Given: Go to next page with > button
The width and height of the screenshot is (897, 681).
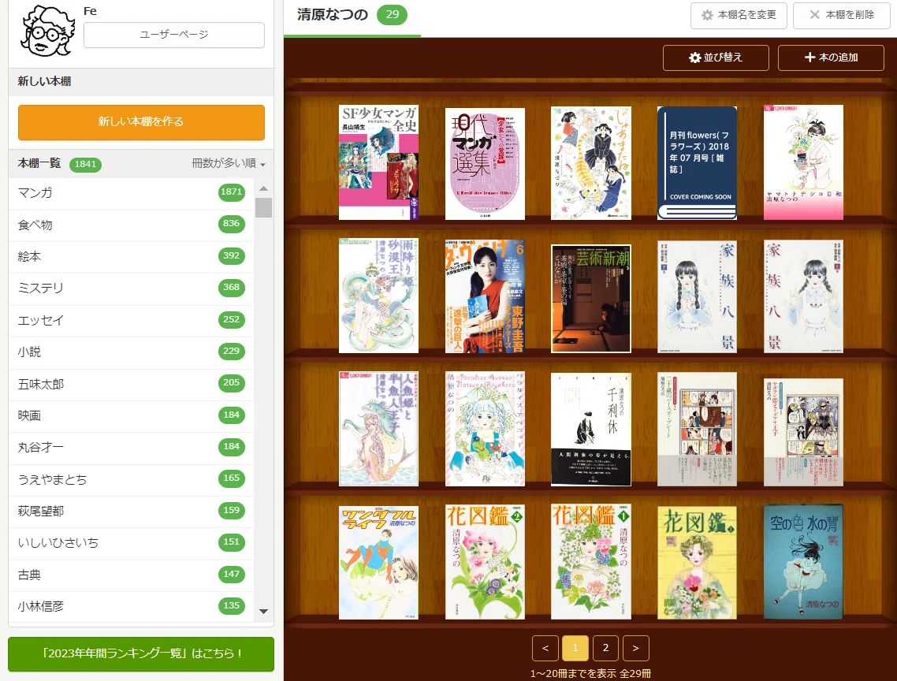Looking at the screenshot, I should coord(635,649).
